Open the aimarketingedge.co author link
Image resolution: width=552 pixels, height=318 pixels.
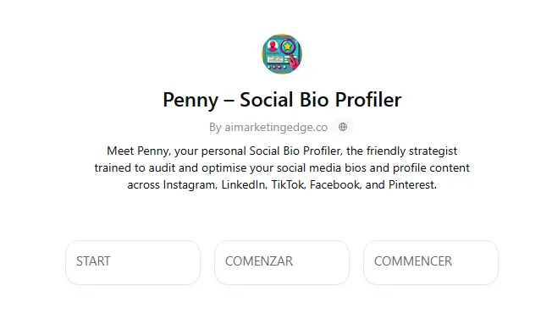[276, 128]
